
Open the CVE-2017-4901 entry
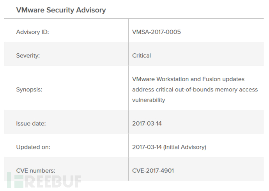pos(152,170)
